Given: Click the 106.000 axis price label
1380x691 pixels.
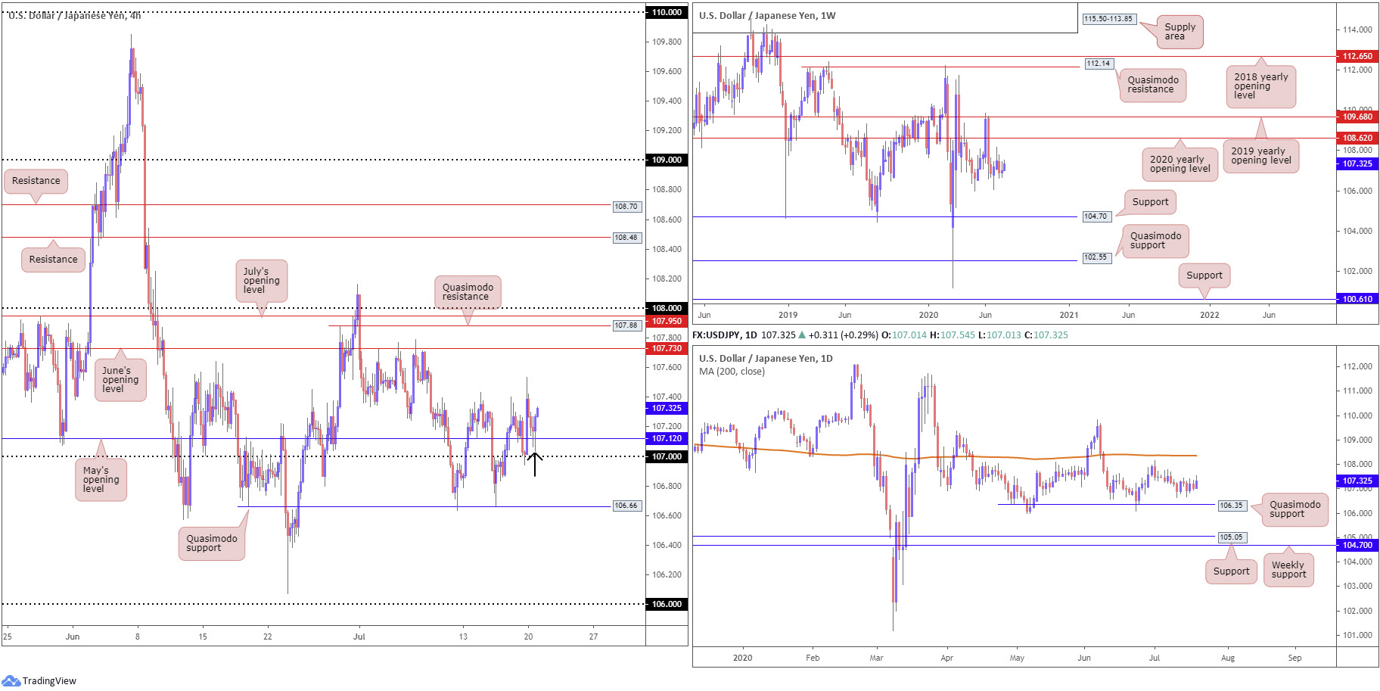Looking at the screenshot, I should pos(667,604).
